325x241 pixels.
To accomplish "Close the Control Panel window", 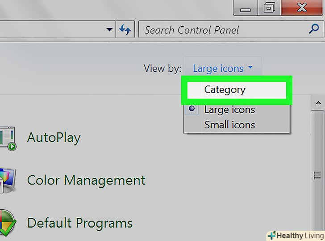I will point(301,8).
